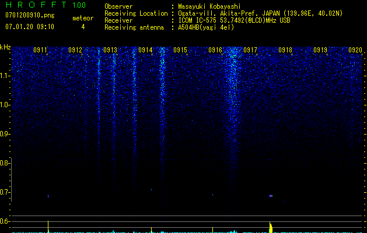The width and height of the screenshot is (367, 233).
Task: Click the faint echo dot near 0916
Action: pos(212,195)
